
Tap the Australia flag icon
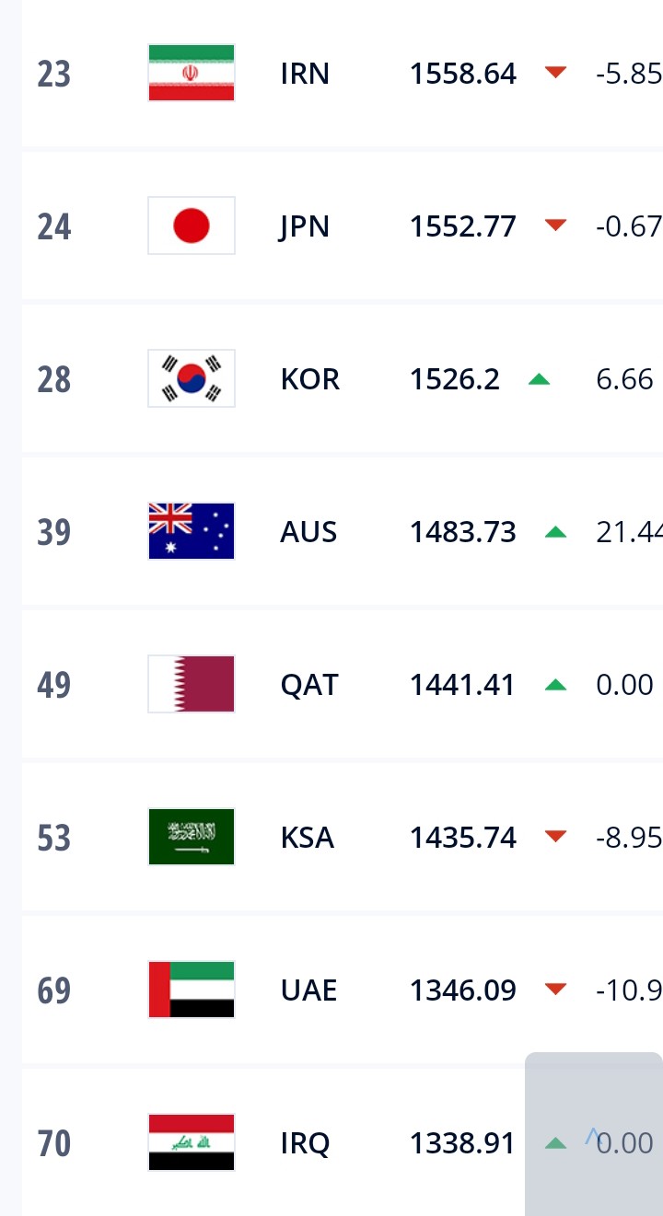[x=192, y=531]
